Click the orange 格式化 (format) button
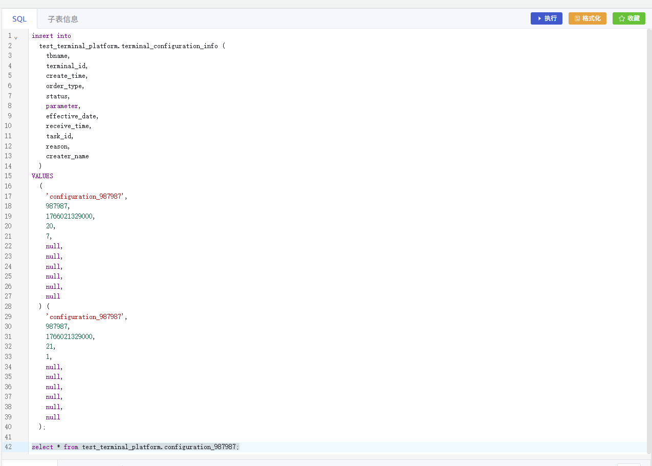 click(x=587, y=18)
